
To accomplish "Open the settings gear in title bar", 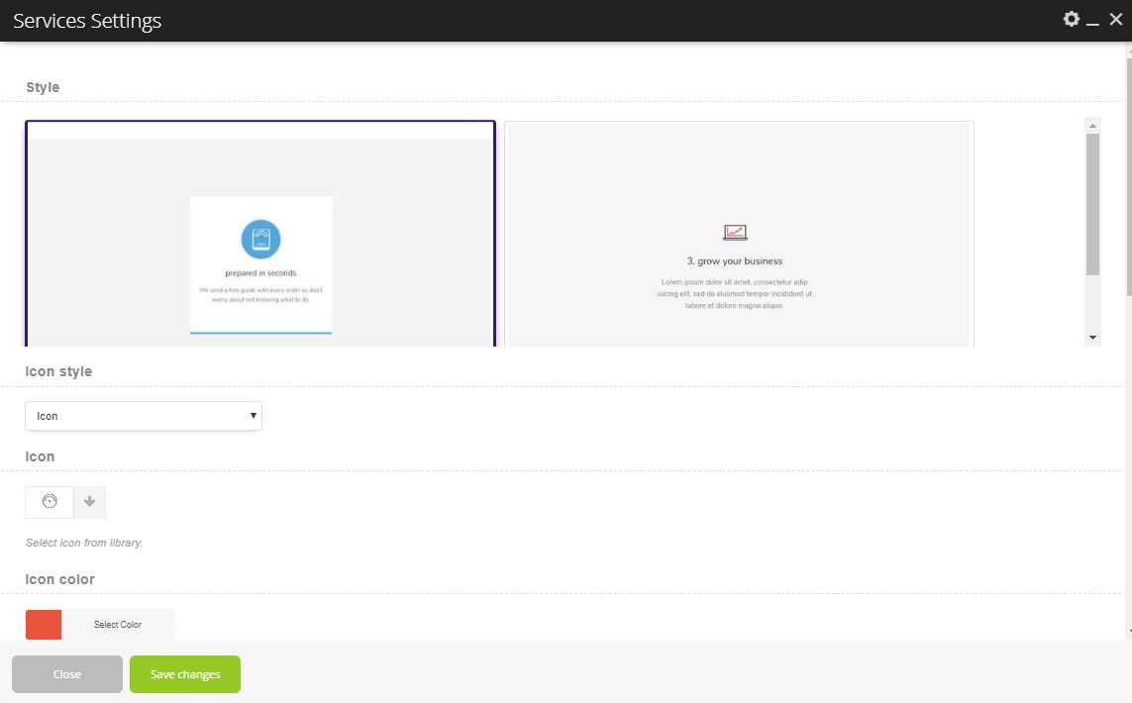I will [1072, 20].
